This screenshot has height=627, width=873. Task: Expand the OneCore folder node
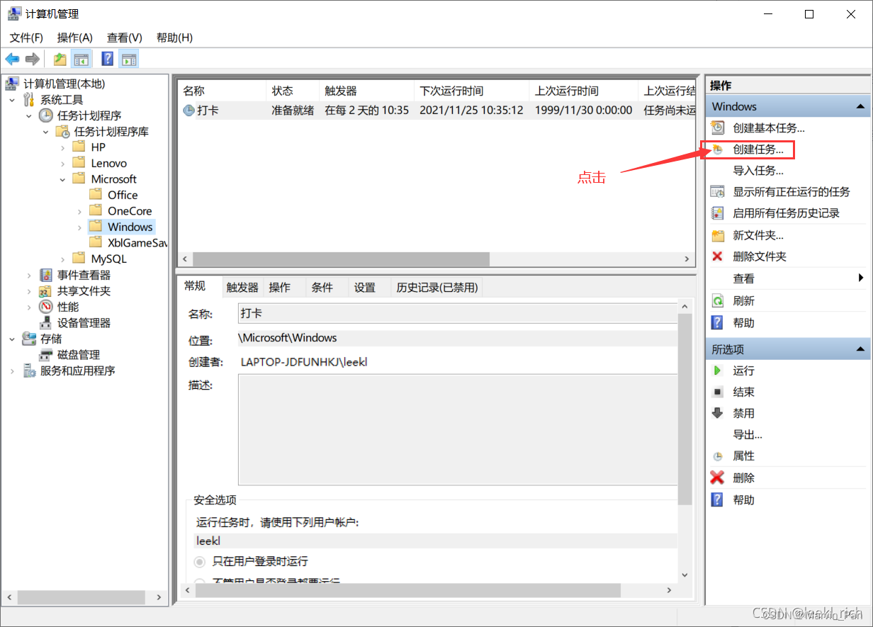pyautogui.click(x=80, y=211)
